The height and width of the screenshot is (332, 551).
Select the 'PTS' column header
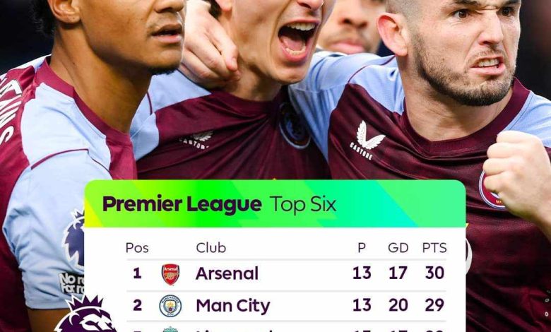(x=434, y=248)
